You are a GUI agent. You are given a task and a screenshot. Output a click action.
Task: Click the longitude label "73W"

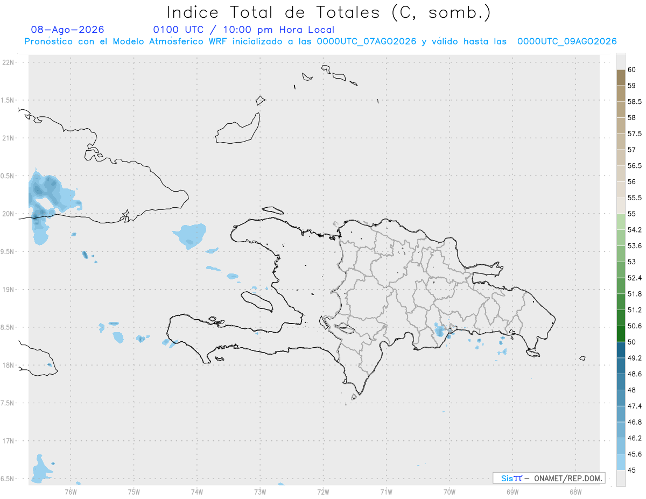pos(260,491)
